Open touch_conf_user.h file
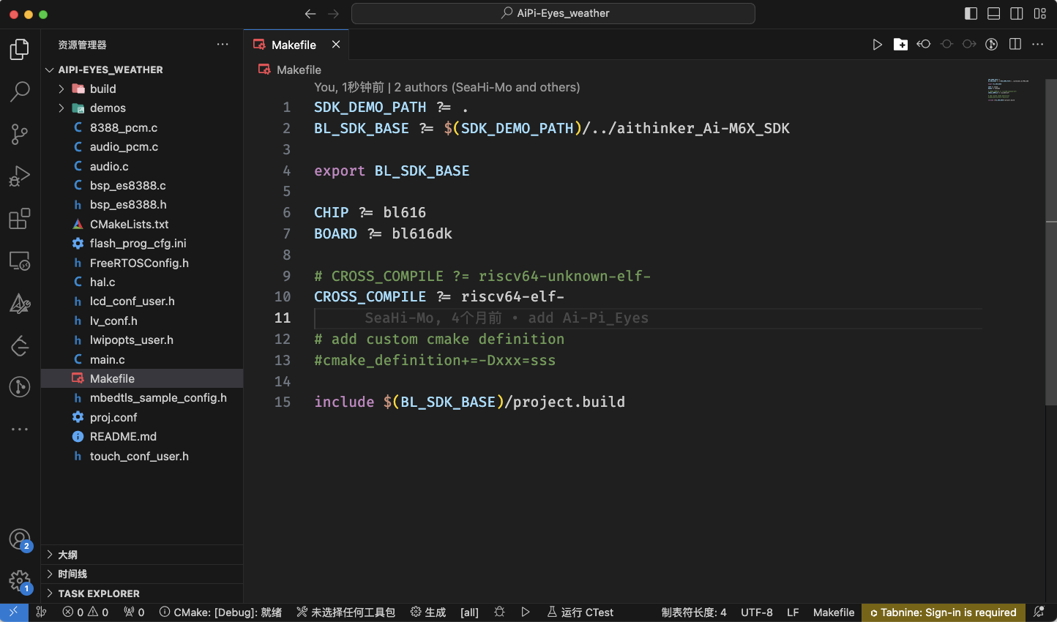 tap(142, 456)
